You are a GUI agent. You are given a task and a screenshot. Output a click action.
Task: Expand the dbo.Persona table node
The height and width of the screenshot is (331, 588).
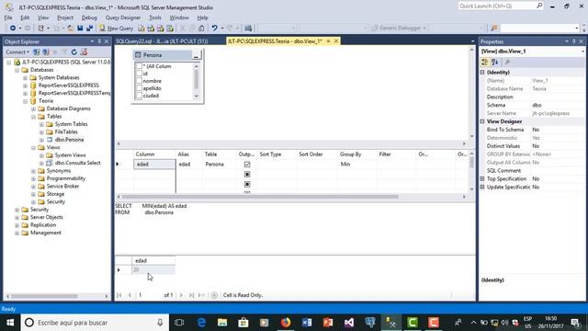41,140
